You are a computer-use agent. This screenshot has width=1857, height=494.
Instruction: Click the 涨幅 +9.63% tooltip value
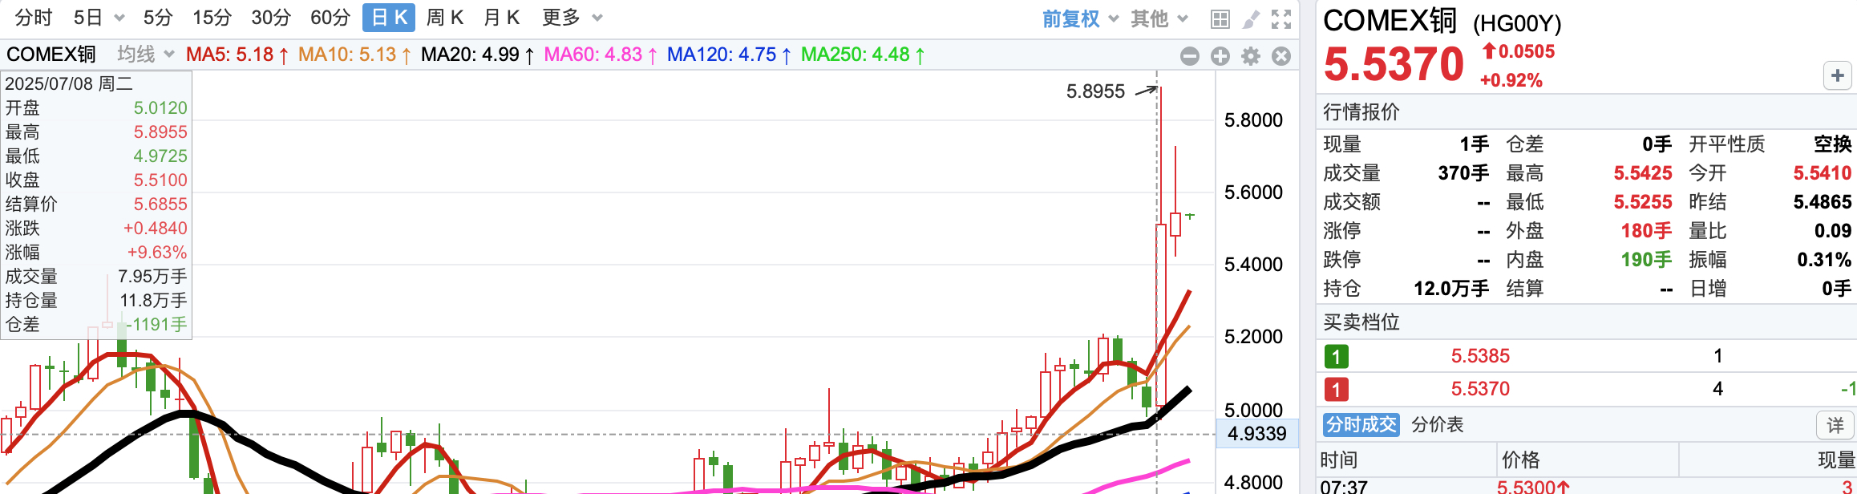[156, 253]
